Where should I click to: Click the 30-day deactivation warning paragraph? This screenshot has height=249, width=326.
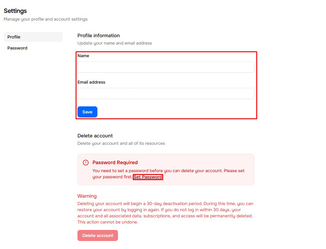click(x=165, y=213)
